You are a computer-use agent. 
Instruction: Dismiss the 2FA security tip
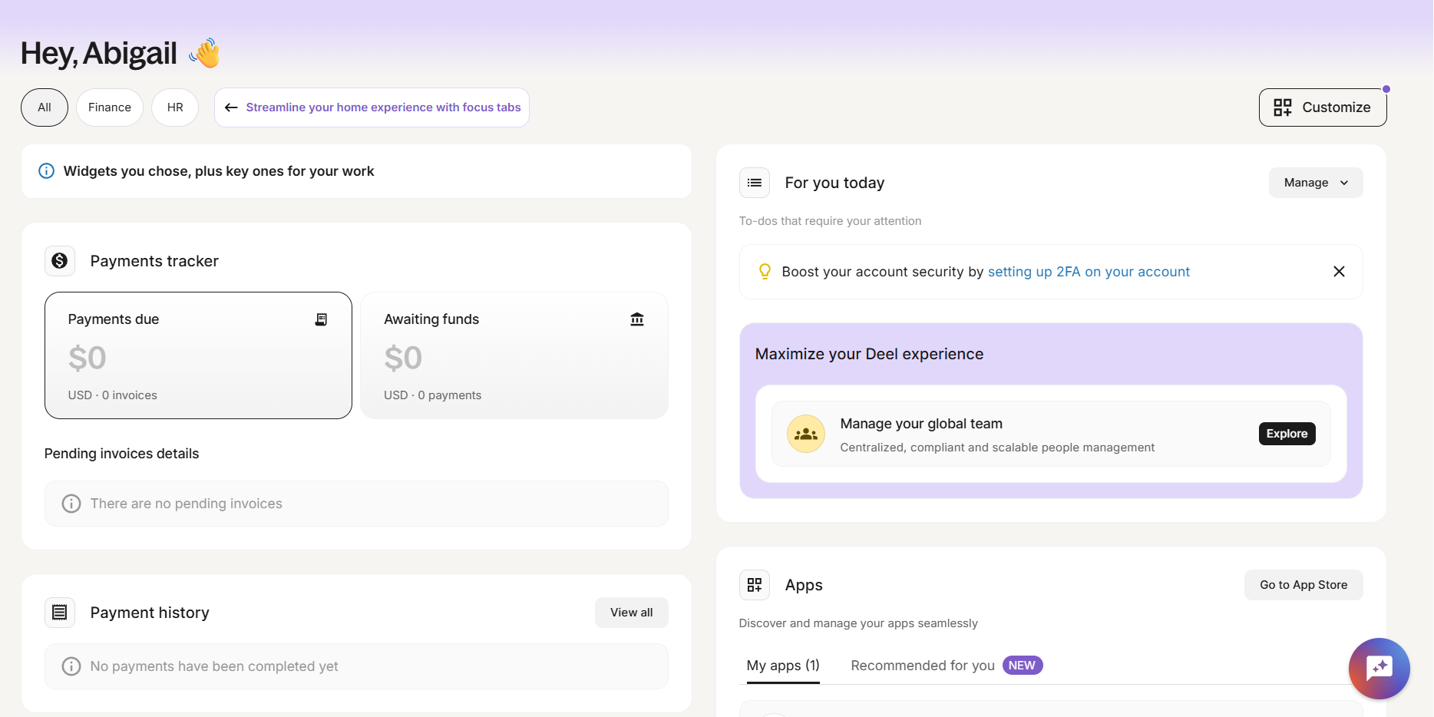[x=1339, y=272]
